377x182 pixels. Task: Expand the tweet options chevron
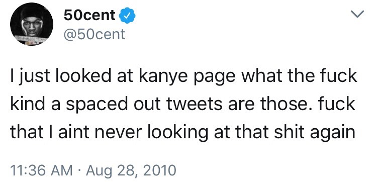[357, 14]
